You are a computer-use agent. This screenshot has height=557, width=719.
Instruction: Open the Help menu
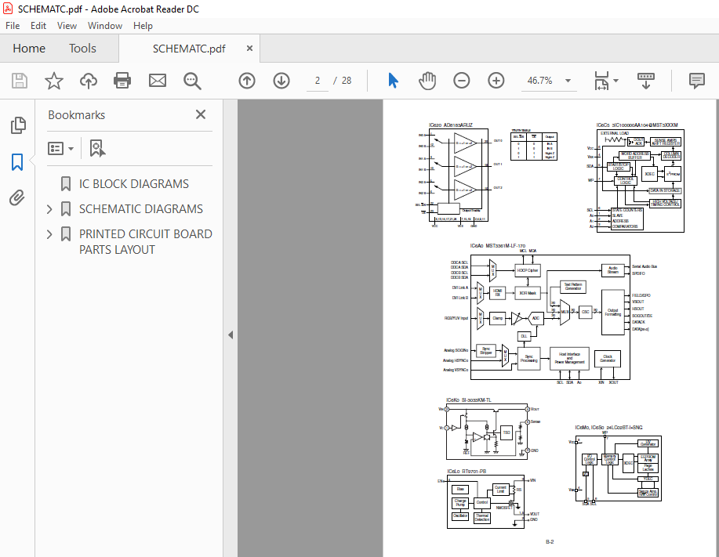tap(143, 26)
